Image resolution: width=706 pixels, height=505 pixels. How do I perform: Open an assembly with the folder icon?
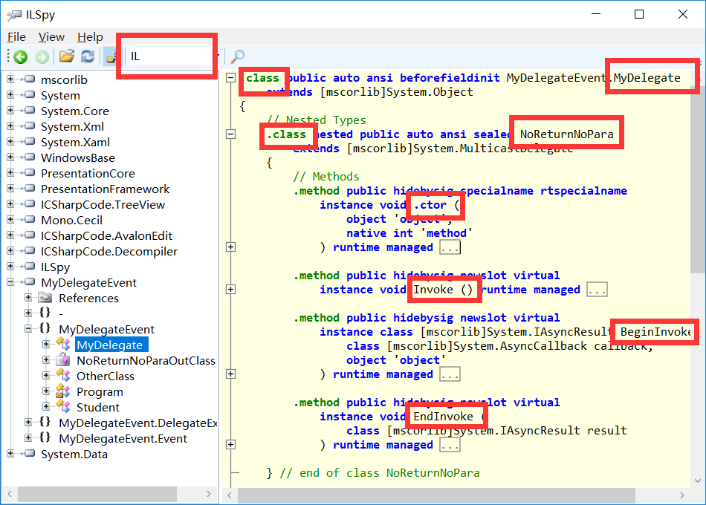click(67, 56)
